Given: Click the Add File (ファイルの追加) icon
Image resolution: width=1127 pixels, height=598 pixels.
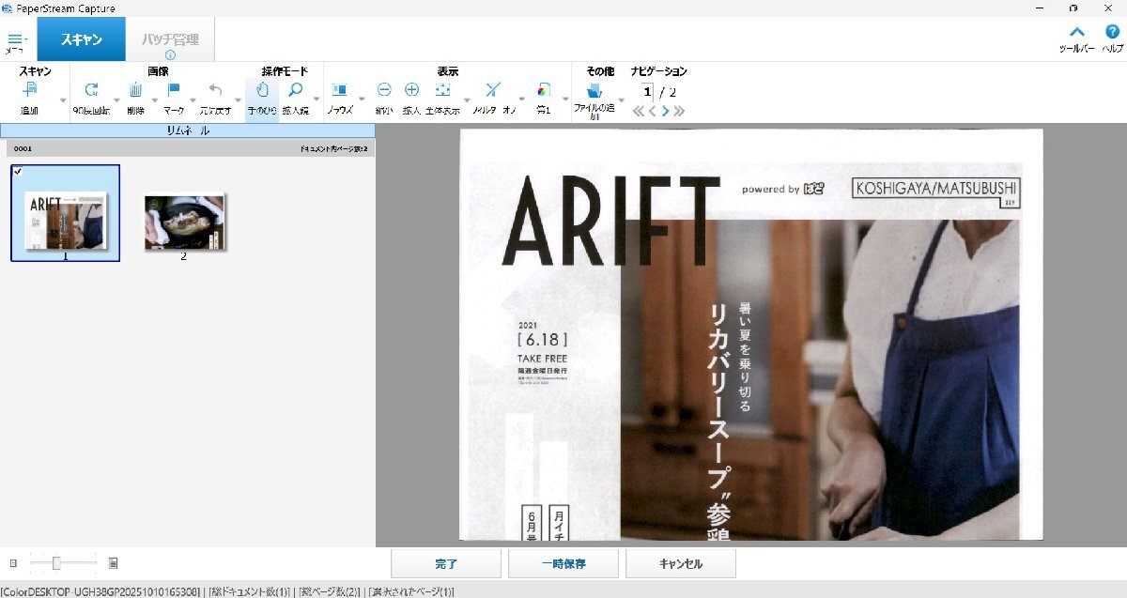Looking at the screenshot, I should click(594, 92).
